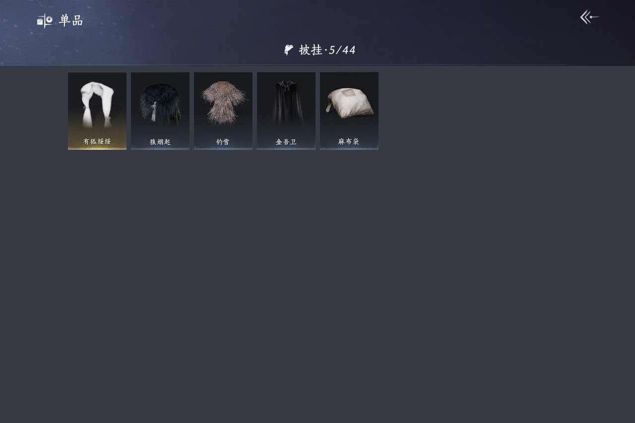The image size is (635, 423).
Task: Click the 钓雪 item name label
Action: 223,142
